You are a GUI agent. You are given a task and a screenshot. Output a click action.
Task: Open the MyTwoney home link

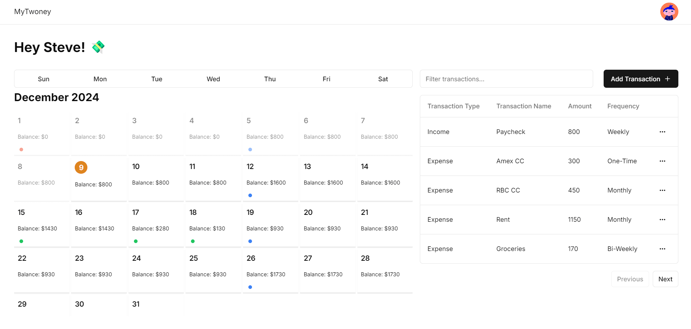tap(32, 12)
